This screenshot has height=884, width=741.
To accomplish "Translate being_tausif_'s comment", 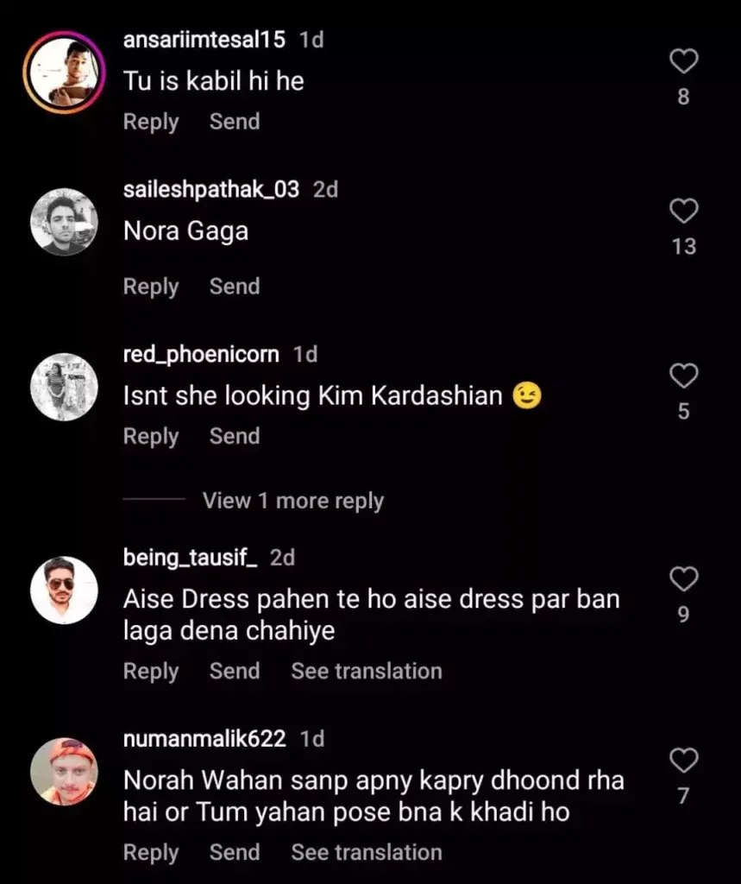I will 366,671.
